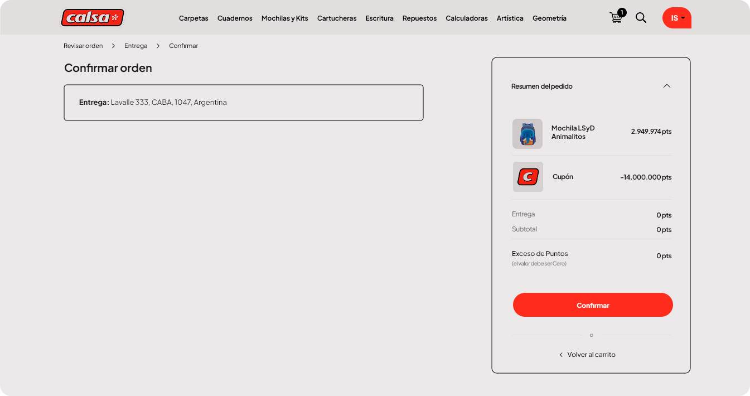Go back to Revisar orden breadcrumb

click(83, 46)
